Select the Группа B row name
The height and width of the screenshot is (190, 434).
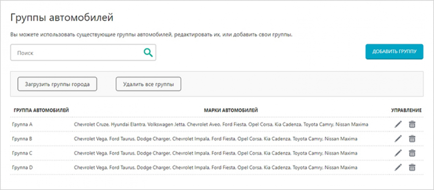pos(22,139)
